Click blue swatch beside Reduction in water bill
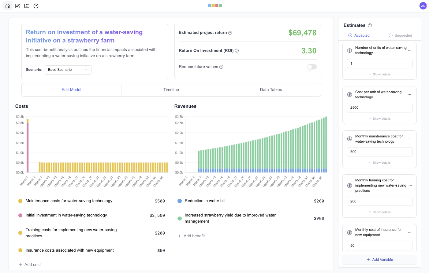The width and height of the screenshot is (429, 273). click(x=180, y=201)
